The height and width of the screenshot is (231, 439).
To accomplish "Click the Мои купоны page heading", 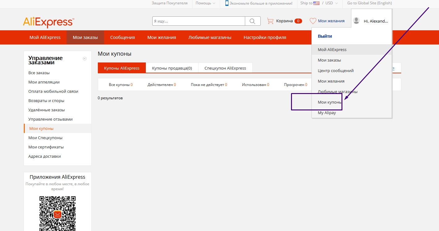I will (x=115, y=54).
